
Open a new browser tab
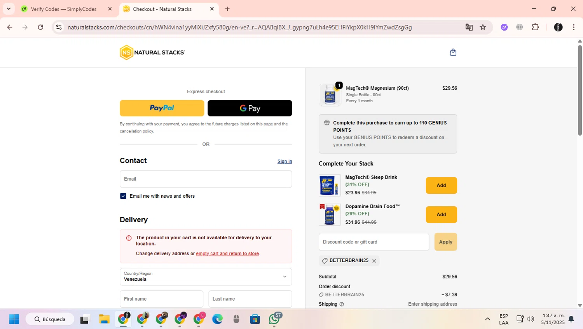coord(227,9)
